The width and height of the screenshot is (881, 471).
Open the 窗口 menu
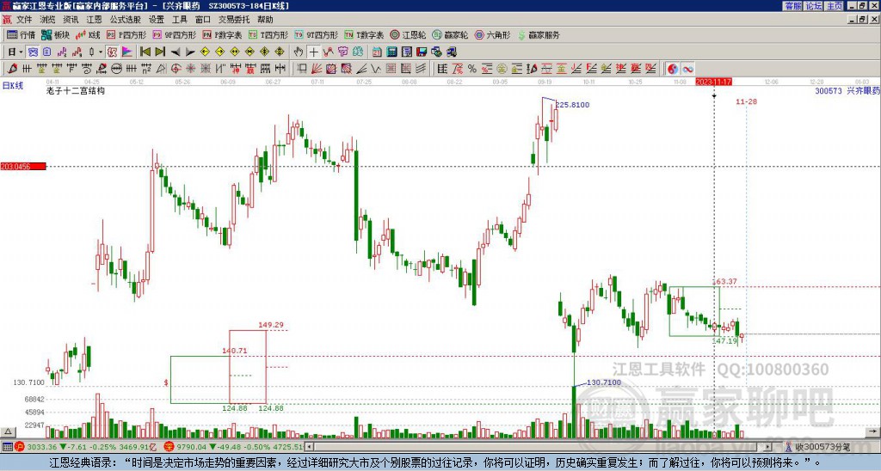pos(203,20)
